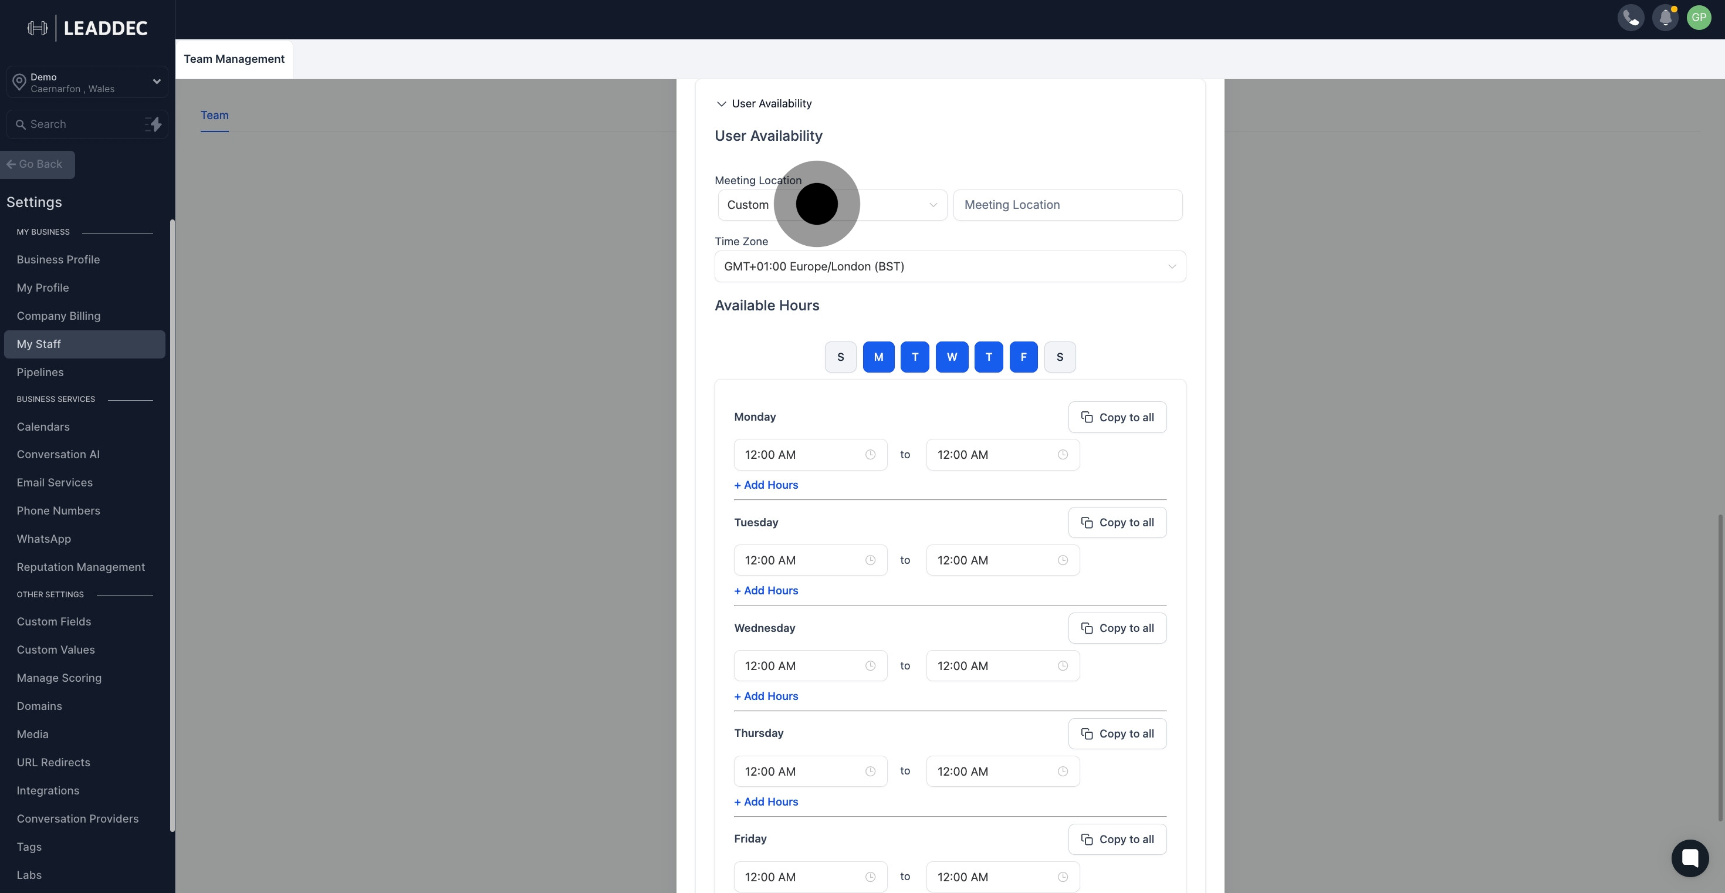Open Conversation AI settings
1725x893 pixels.
coord(58,455)
